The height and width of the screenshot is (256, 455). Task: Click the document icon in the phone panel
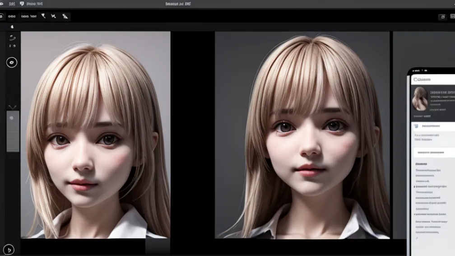pyautogui.click(x=416, y=126)
